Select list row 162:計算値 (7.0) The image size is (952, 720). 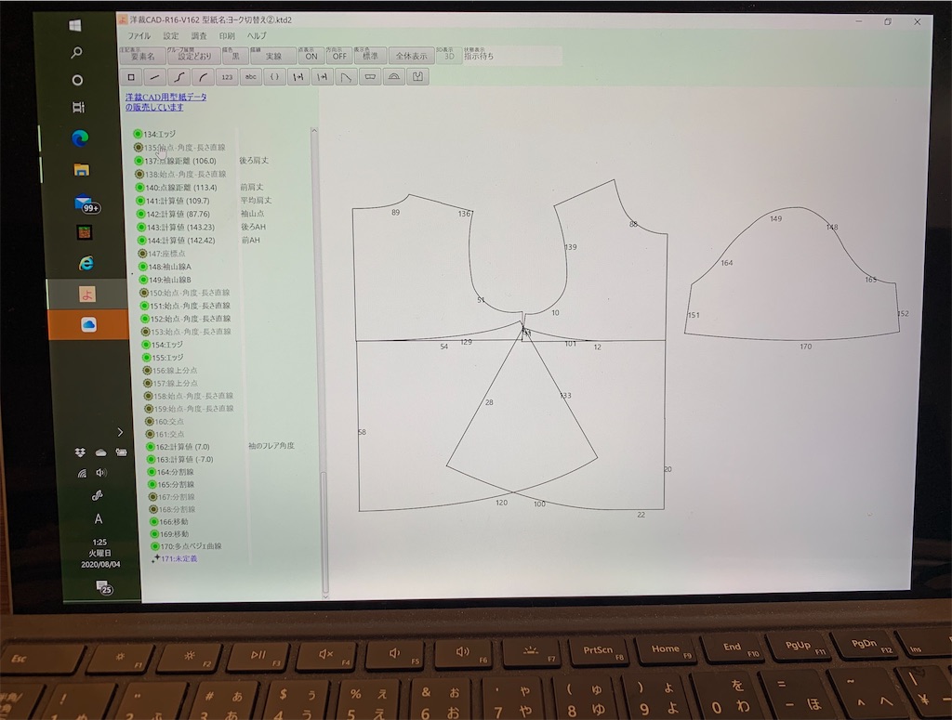[x=178, y=447]
